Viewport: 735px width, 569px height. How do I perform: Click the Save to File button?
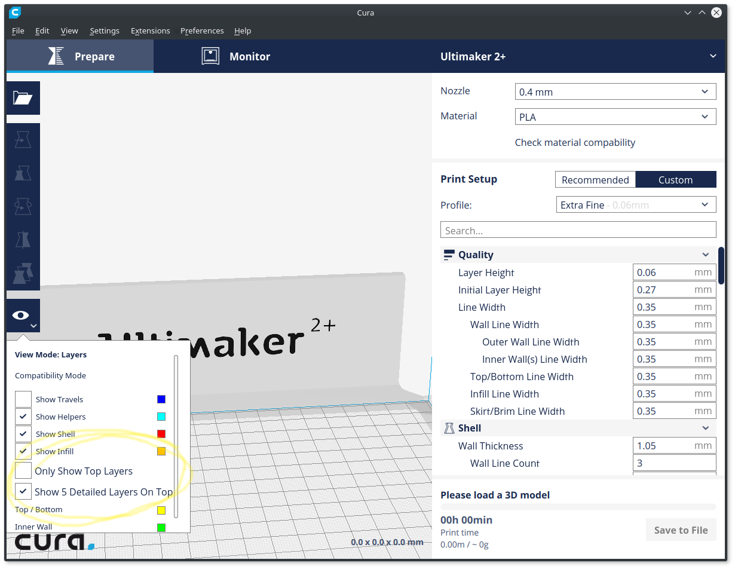pos(681,530)
